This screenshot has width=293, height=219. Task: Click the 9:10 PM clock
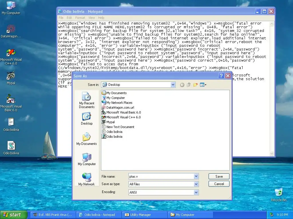pyautogui.click(x=282, y=215)
